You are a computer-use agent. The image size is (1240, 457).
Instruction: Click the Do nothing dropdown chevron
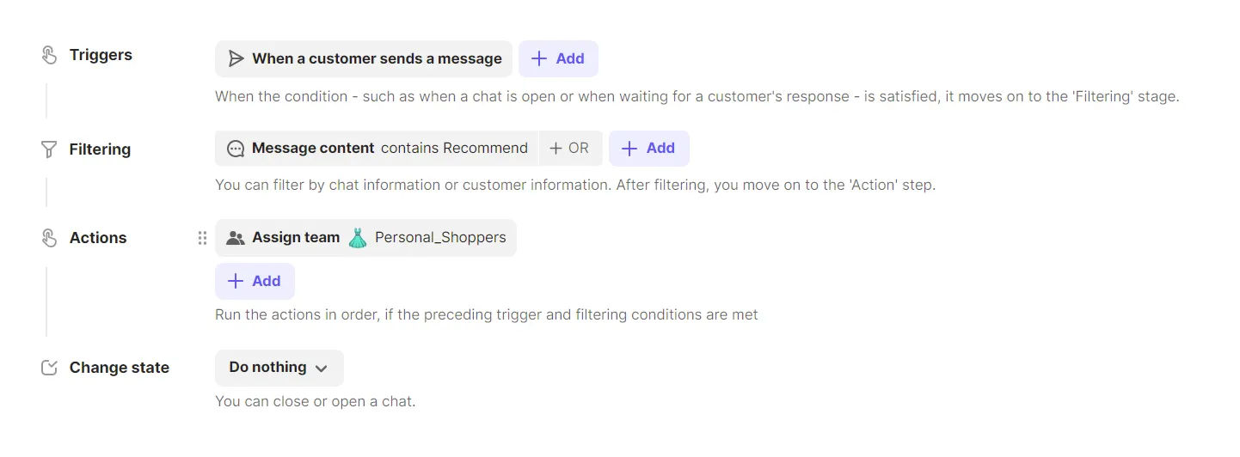pos(322,369)
